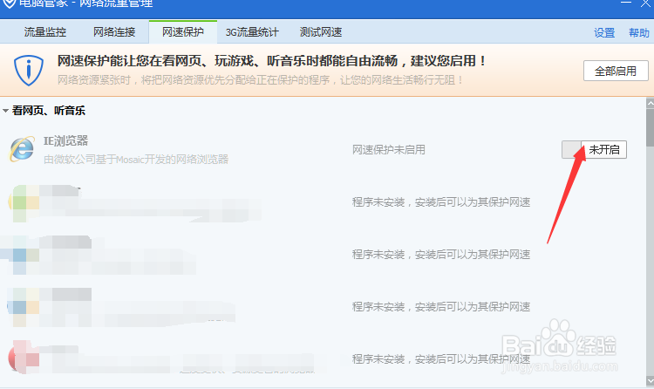
Task: Click the scrollbar down arrow
Action: pos(650,380)
